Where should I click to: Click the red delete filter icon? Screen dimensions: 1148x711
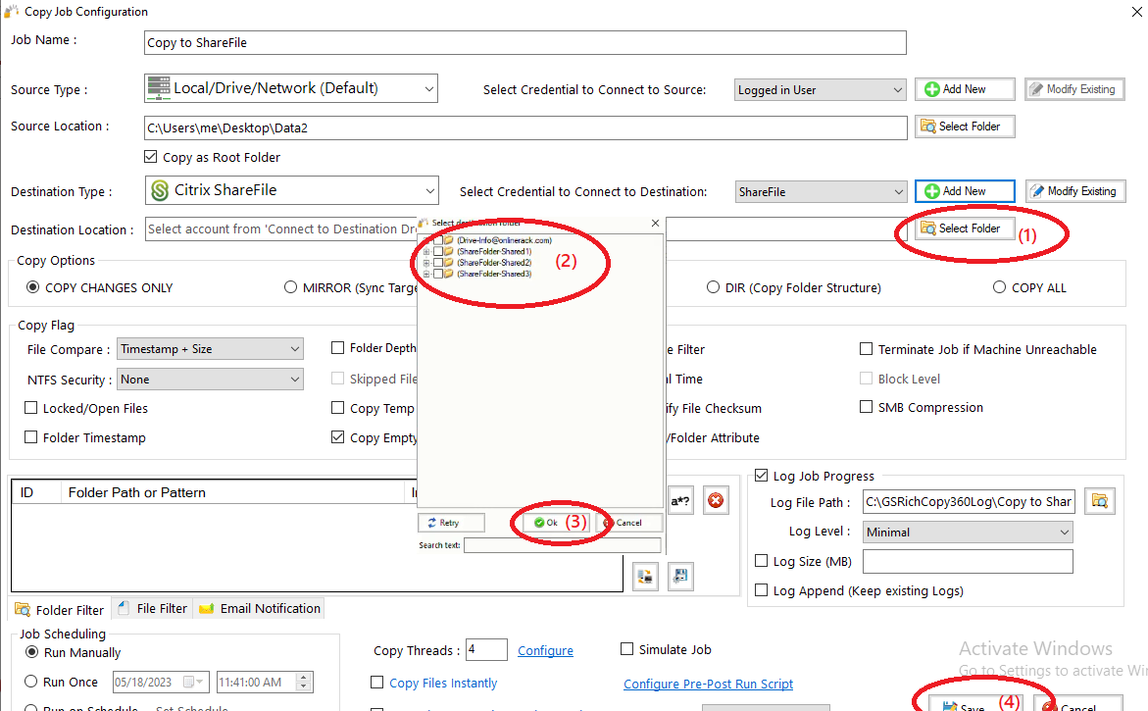pos(716,501)
